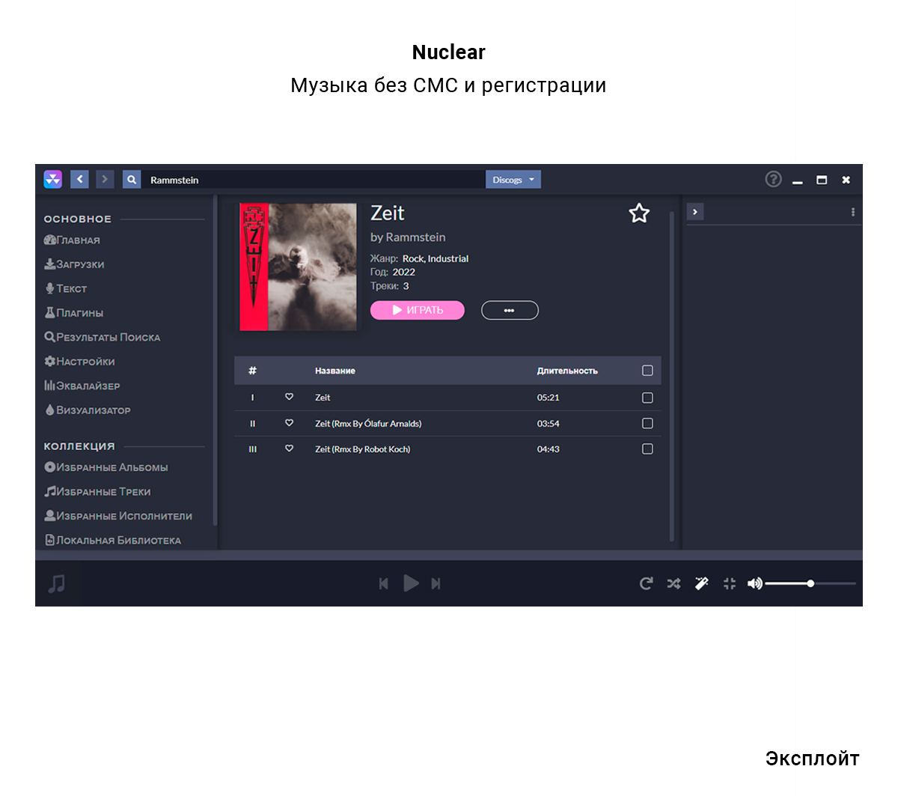Toggle repeat loop icon

click(x=647, y=583)
